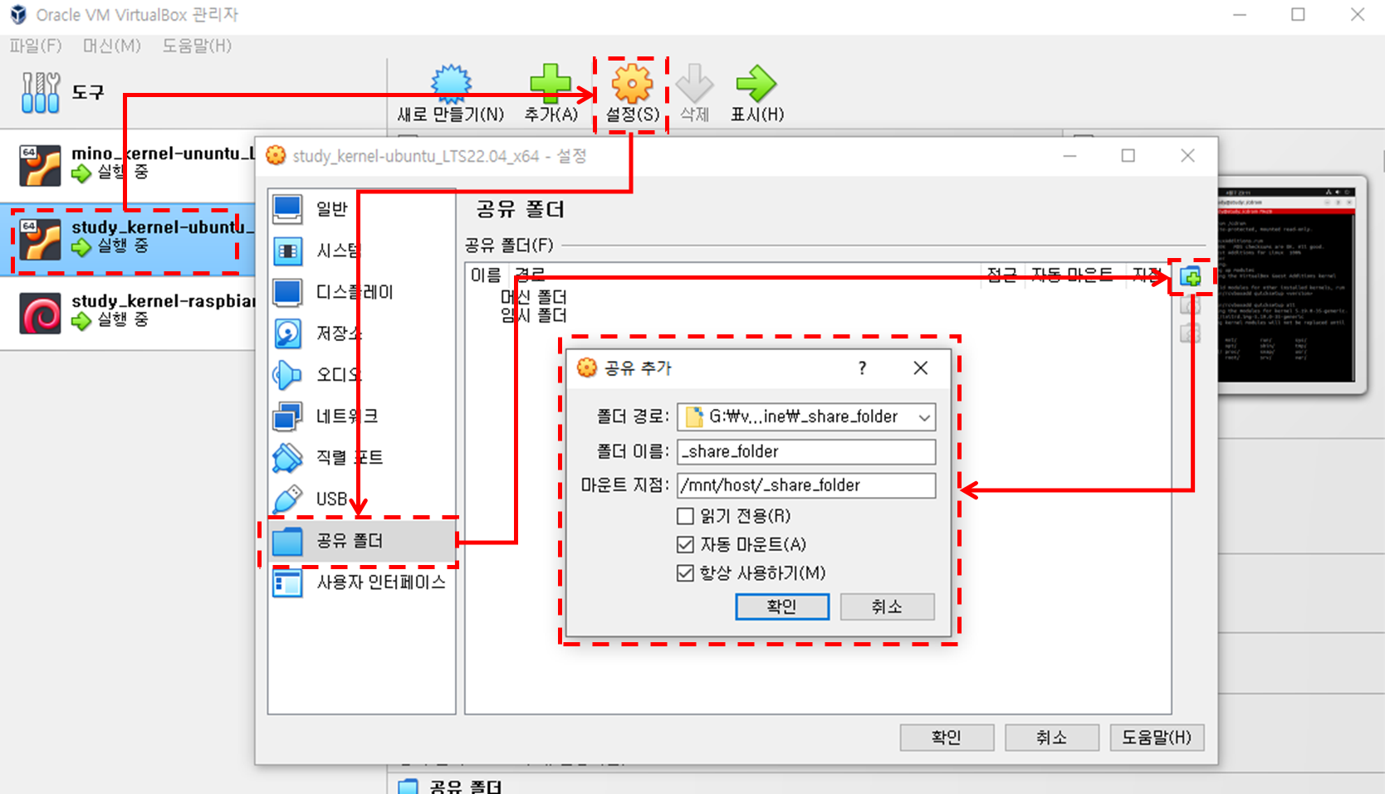Open the 네트워크 settings icon
The height and width of the screenshot is (794, 1385).
point(286,416)
